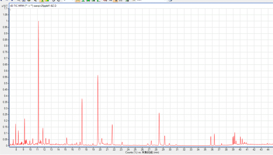Click the unhighlighted percent sign icon
Screen dimensions: 273x155
[x=110, y=1]
